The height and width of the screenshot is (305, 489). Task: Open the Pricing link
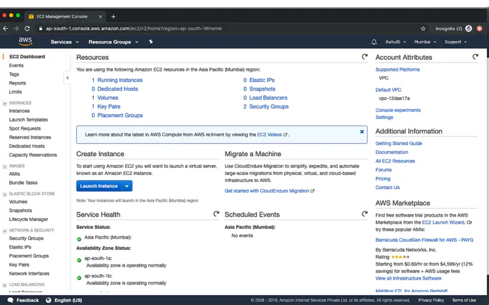click(383, 179)
